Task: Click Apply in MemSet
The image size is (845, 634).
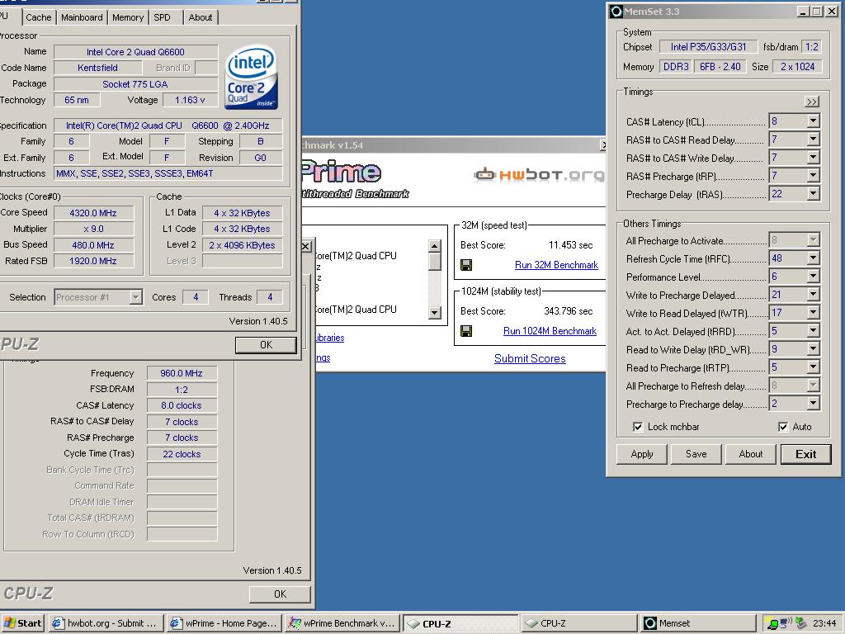Action: click(642, 454)
